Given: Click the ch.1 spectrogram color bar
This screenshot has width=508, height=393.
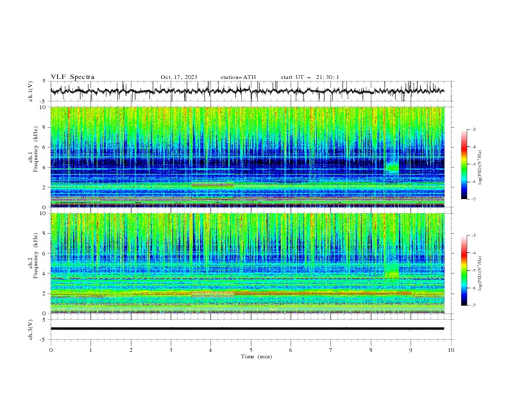Looking at the screenshot, I should click(464, 164).
